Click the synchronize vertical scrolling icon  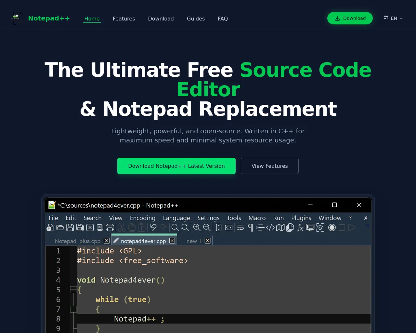click(219, 228)
